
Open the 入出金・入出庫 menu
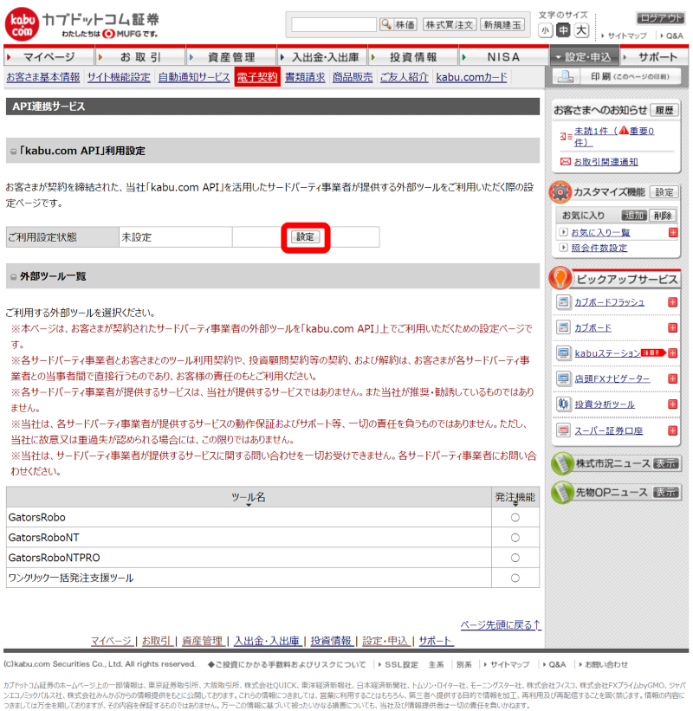click(322, 57)
